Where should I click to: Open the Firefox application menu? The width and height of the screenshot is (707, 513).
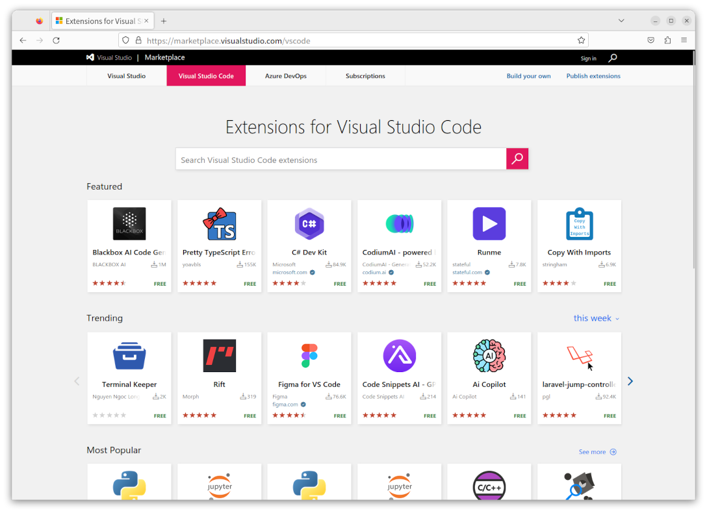[x=684, y=40]
